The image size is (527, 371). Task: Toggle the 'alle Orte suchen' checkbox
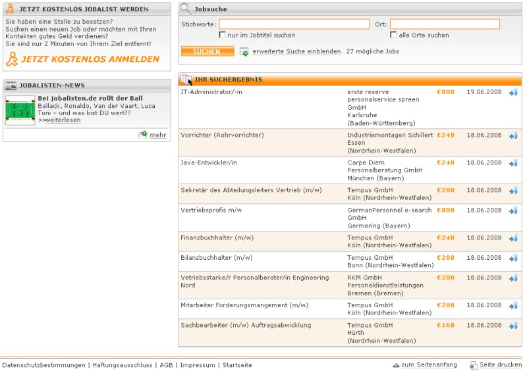394,35
